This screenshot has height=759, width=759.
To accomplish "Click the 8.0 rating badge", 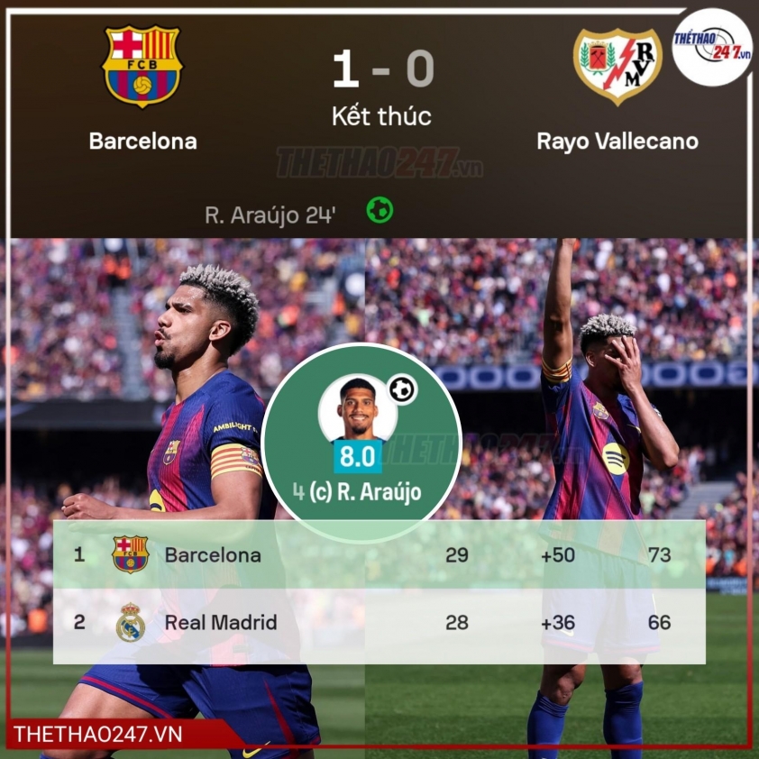I will (x=358, y=456).
